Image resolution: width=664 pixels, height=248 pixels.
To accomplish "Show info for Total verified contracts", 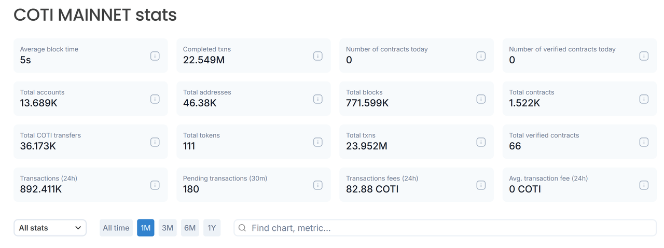I will 644,142.
